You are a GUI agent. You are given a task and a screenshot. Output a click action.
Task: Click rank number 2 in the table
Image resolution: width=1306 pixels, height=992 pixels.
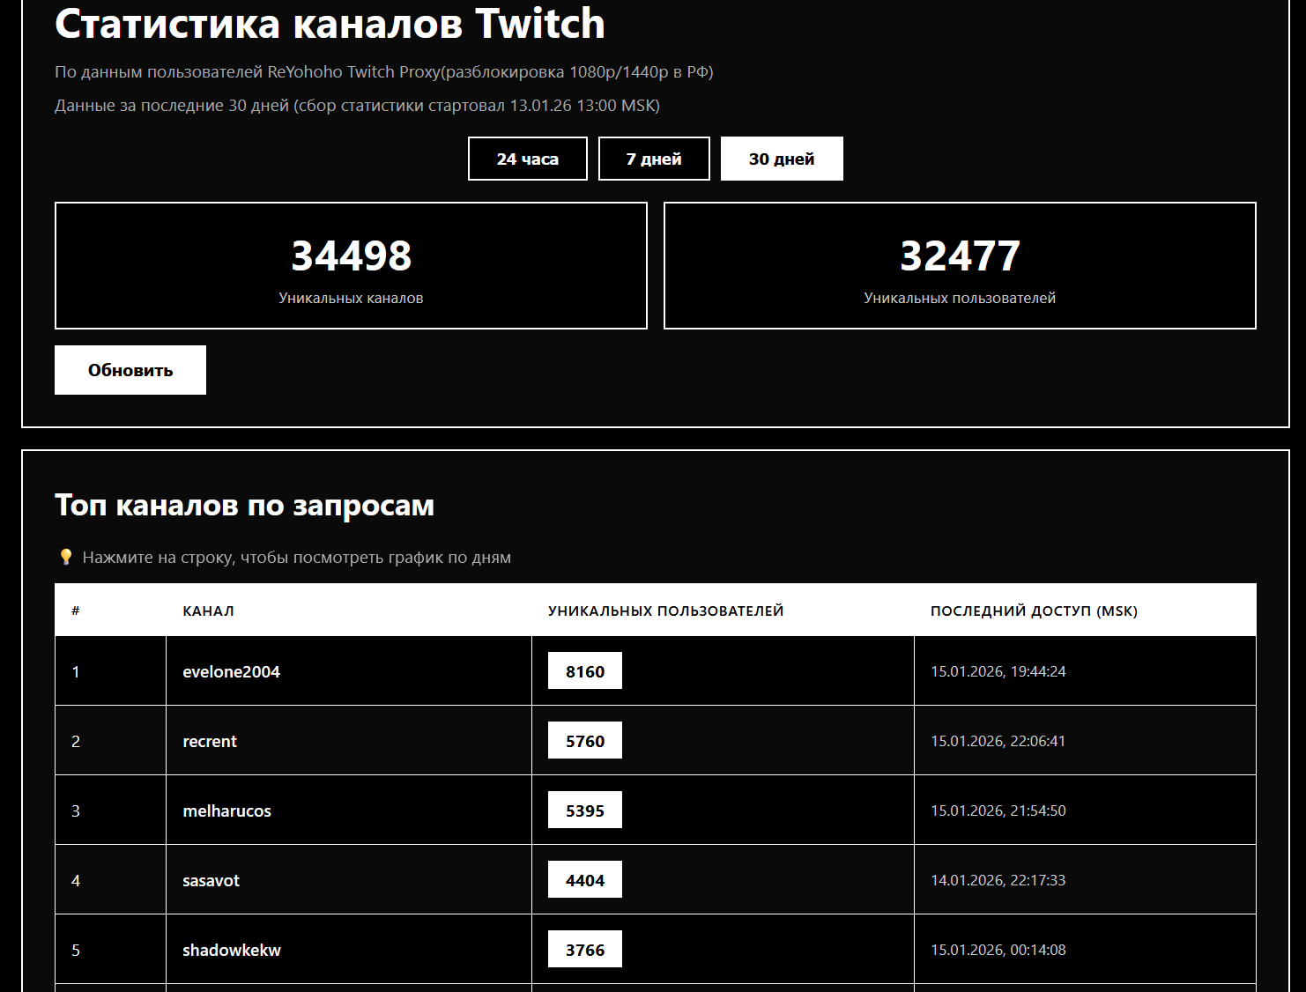(76, 742)
